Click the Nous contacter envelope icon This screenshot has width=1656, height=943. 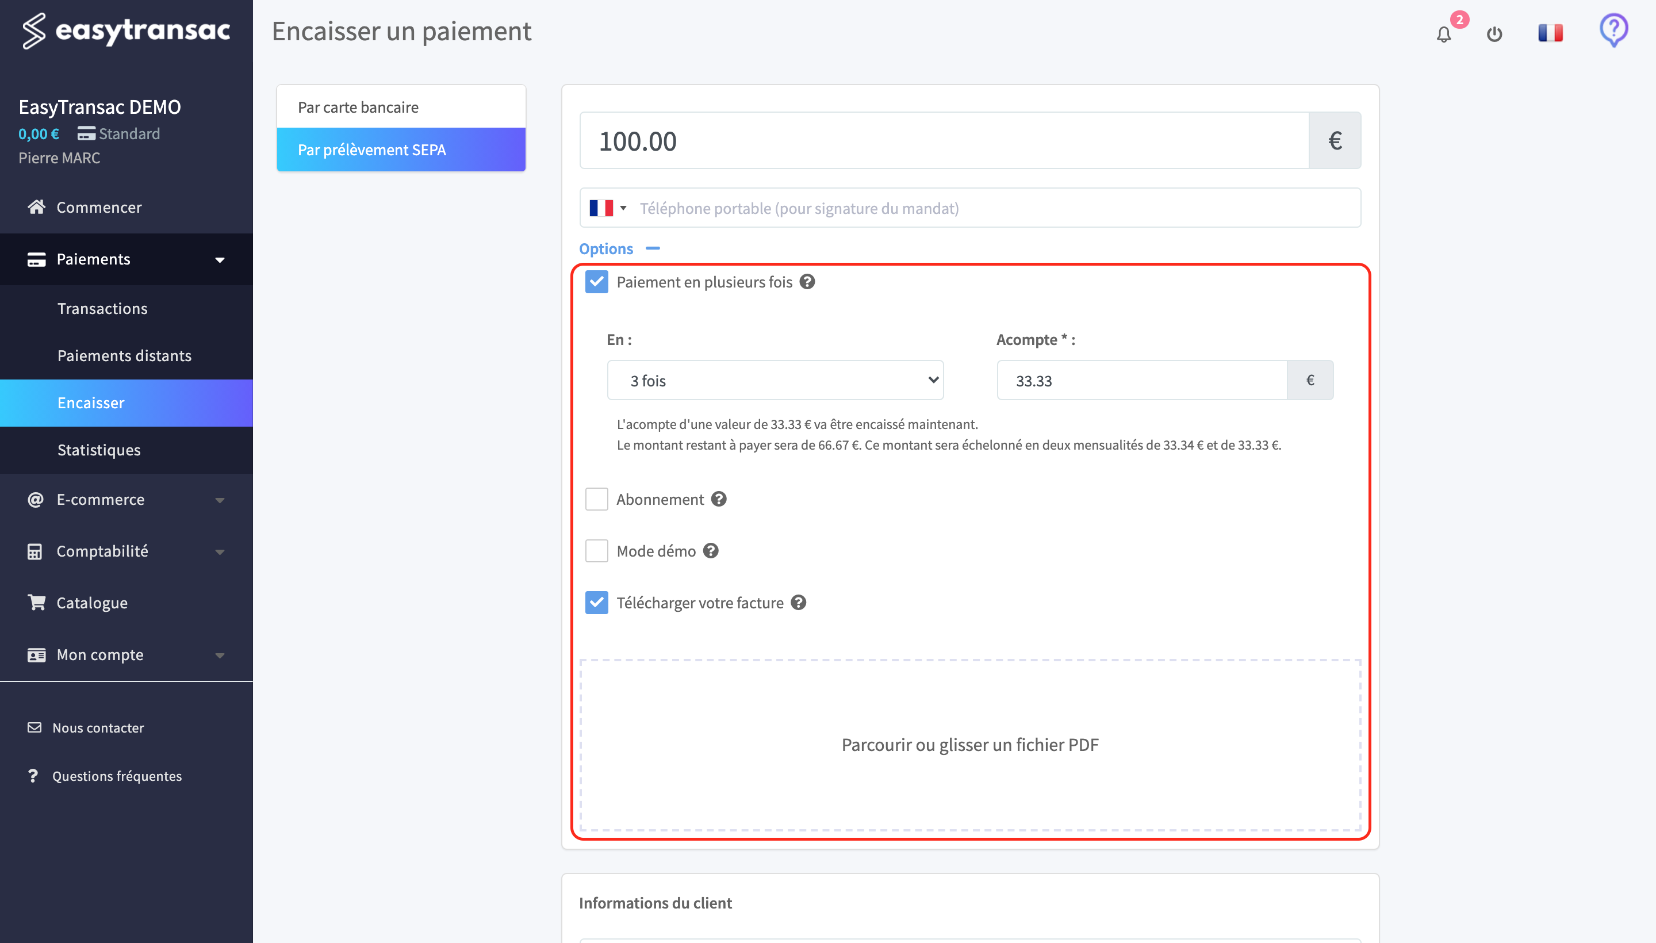(34, 727)
